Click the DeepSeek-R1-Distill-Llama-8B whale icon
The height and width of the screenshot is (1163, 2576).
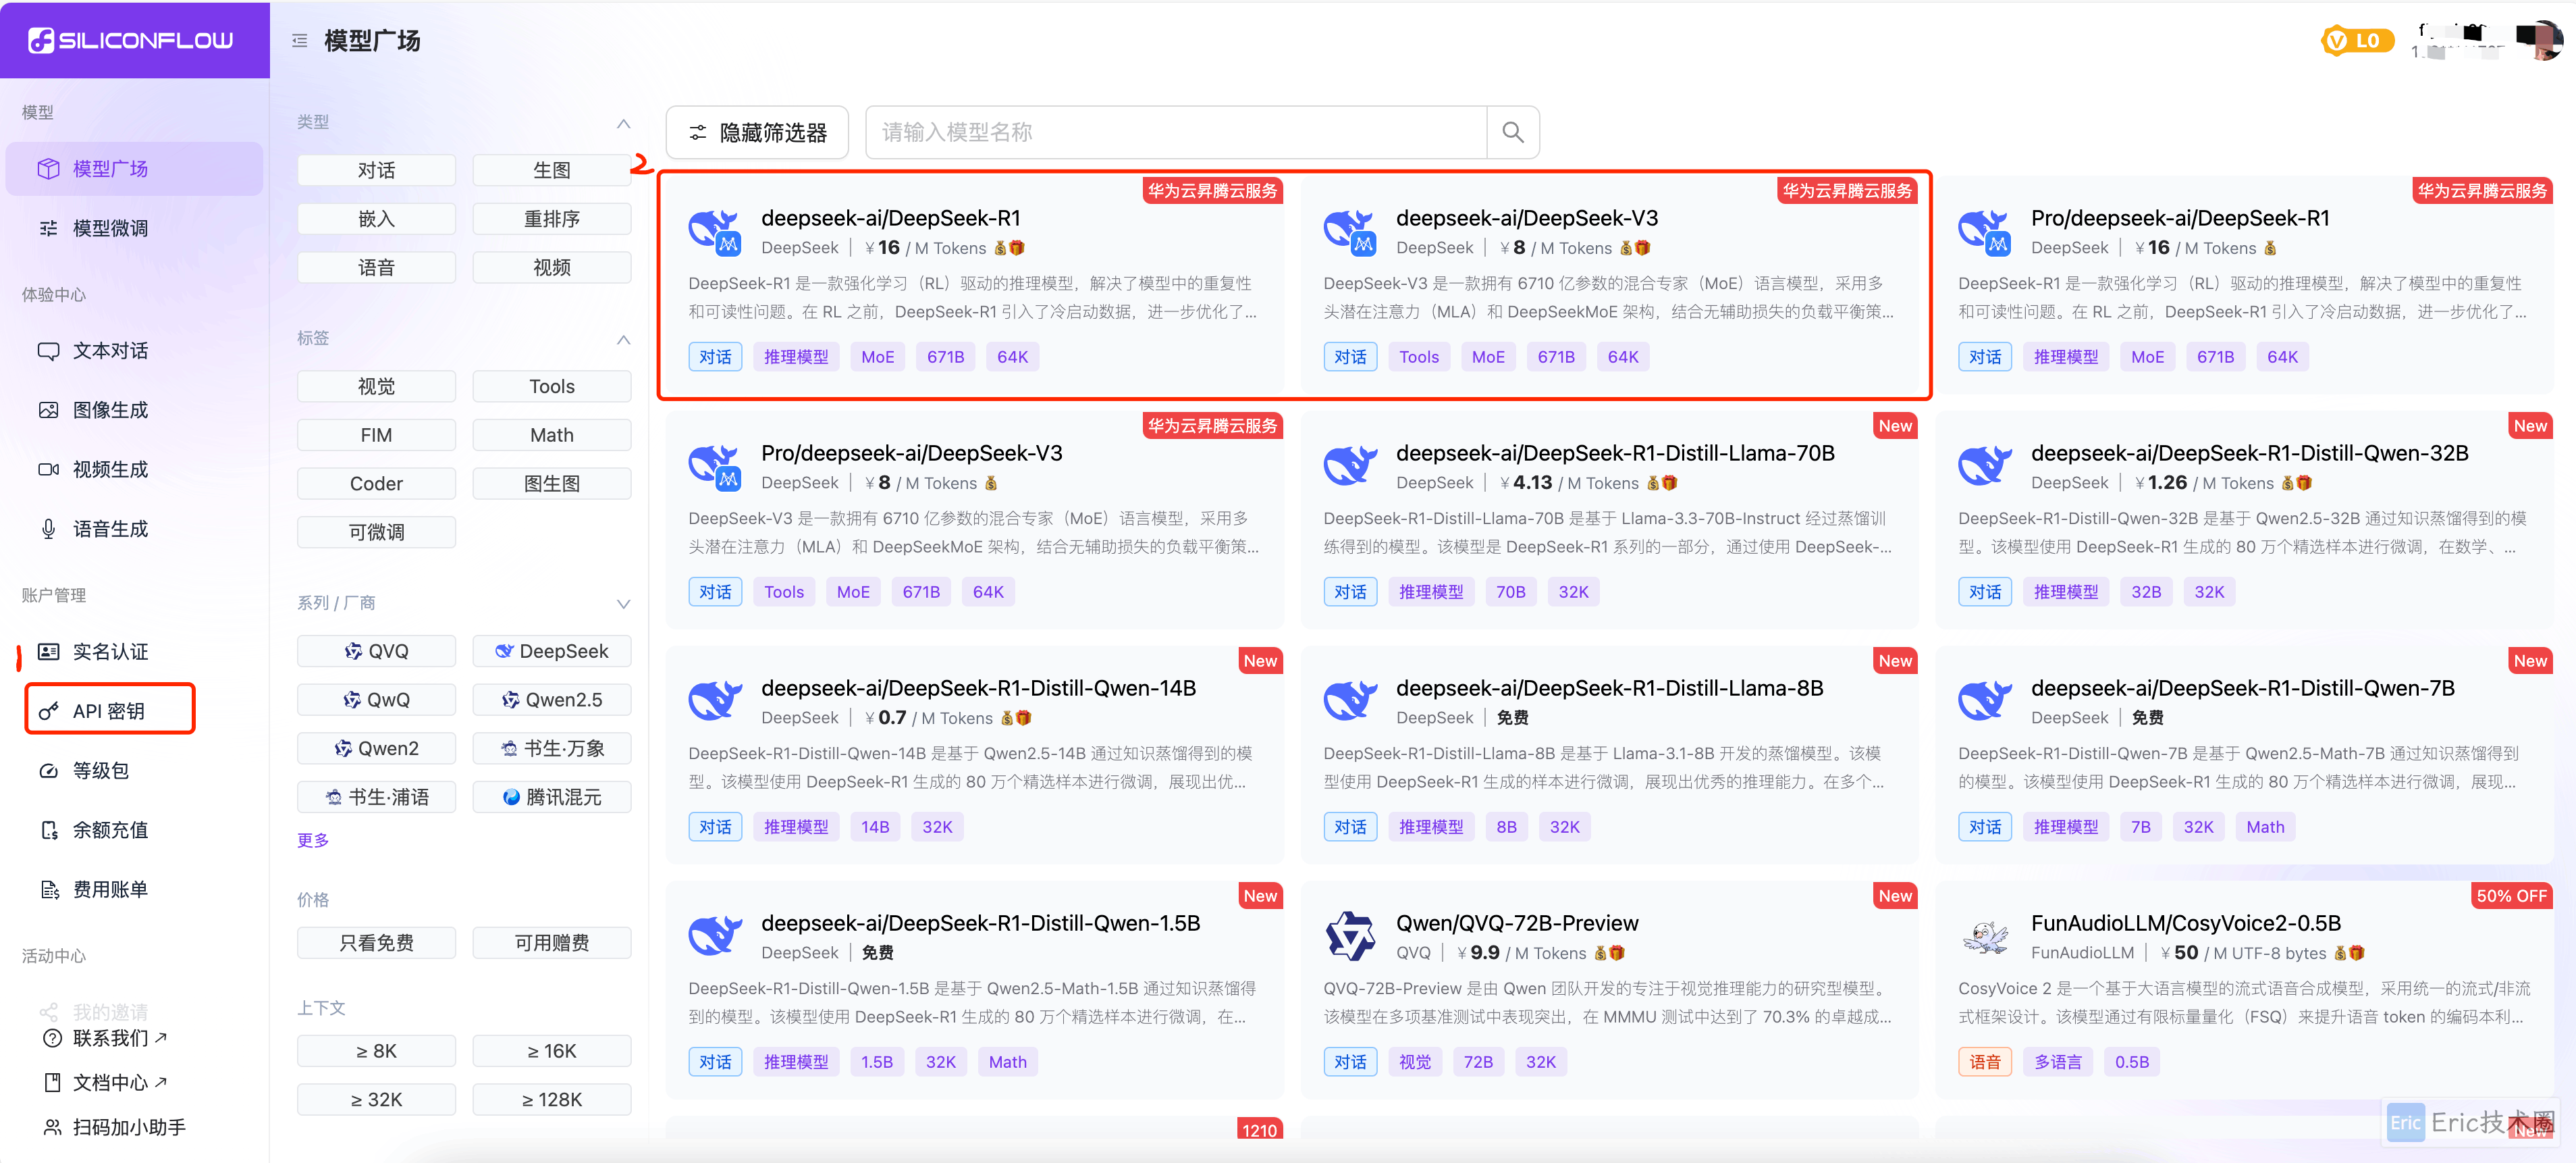point(1349,700)
